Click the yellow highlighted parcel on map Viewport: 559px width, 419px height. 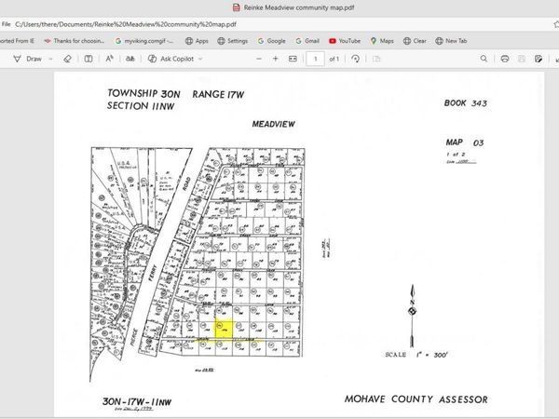(x=224, y=329)
